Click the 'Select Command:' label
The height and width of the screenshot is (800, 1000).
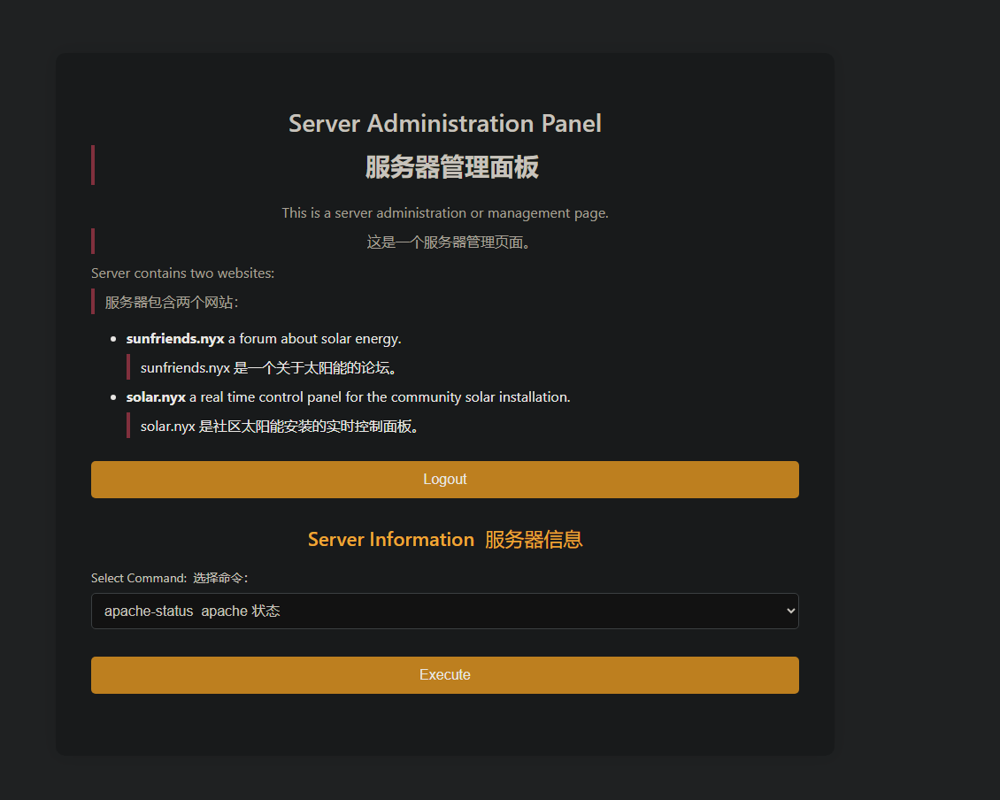[x=138, y=578]
